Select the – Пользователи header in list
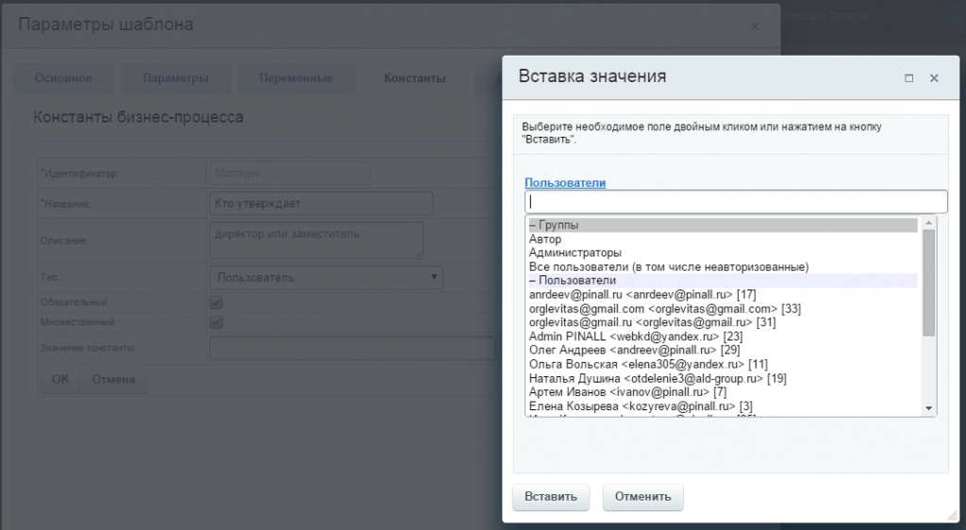 722,281
